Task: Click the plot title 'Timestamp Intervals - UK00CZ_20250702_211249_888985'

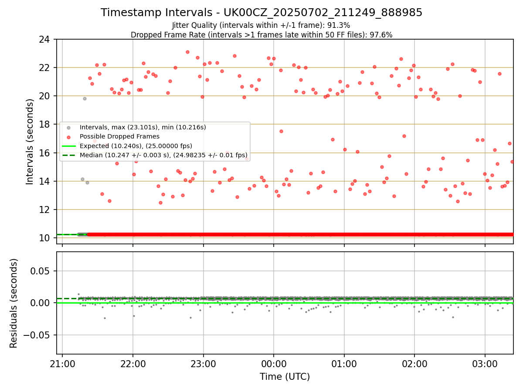Action: tap(261, 13)
